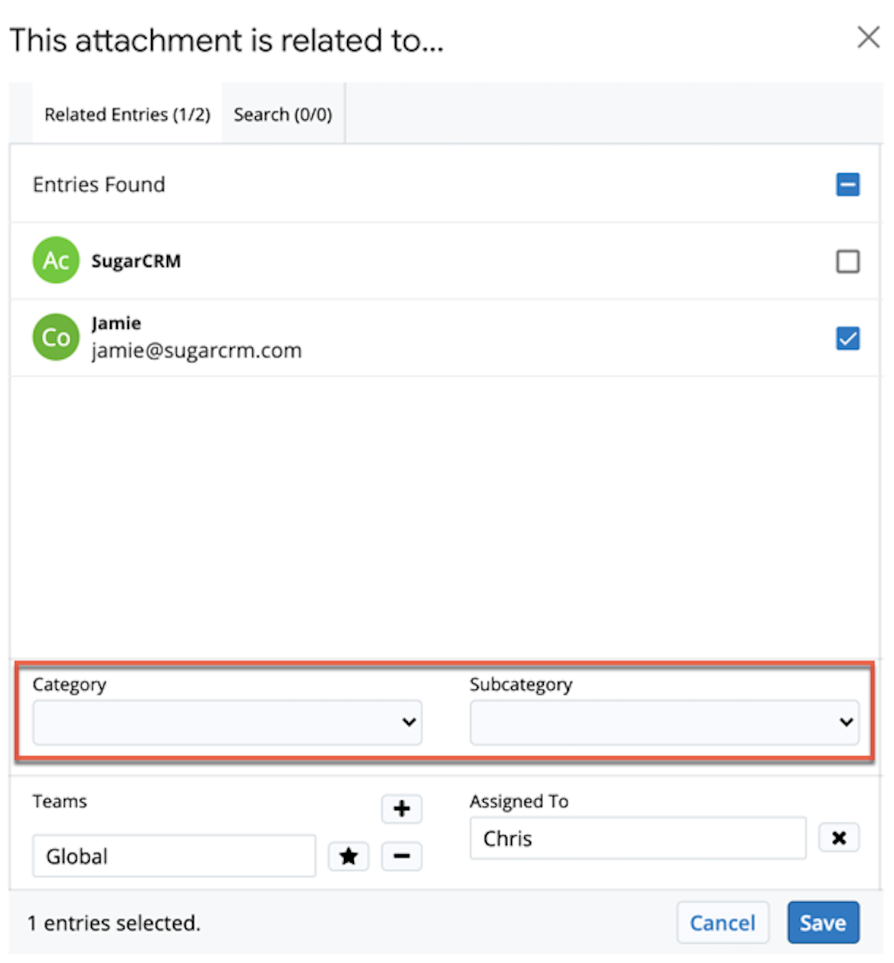
Task: Switch to the Search tab
Action: (x=283, y=115)
